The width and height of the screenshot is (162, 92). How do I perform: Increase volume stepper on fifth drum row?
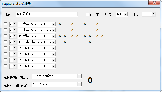coord(14,47)
